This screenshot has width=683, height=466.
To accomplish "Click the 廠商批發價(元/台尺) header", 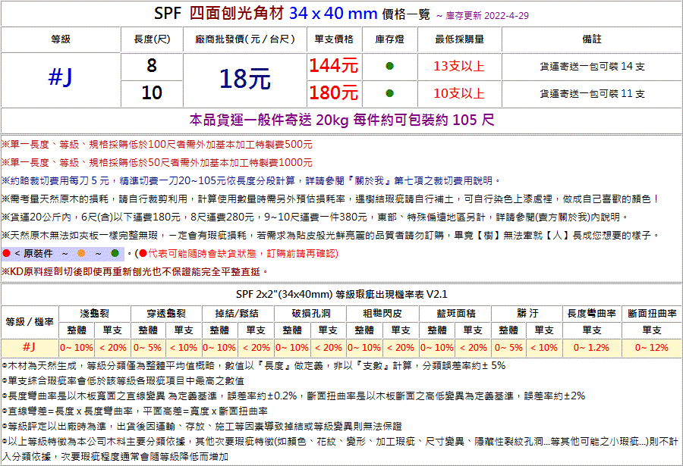I will (x=245, y=39).
